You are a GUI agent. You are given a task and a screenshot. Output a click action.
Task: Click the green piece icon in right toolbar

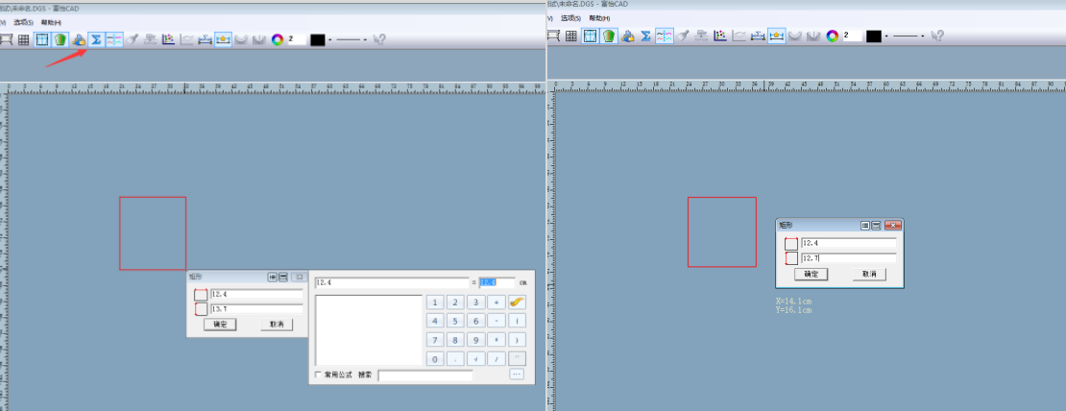click(609, 36)
